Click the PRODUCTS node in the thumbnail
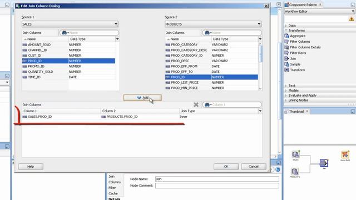The image size is (356, 200). [295, 172]
